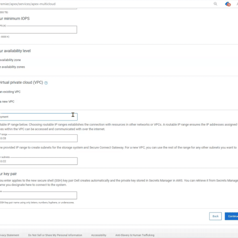Focus the deployment name text field
The image size is (238, 238).
point(39,117)
